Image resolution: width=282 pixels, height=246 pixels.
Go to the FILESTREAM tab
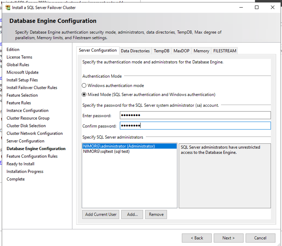coord(225,51)
